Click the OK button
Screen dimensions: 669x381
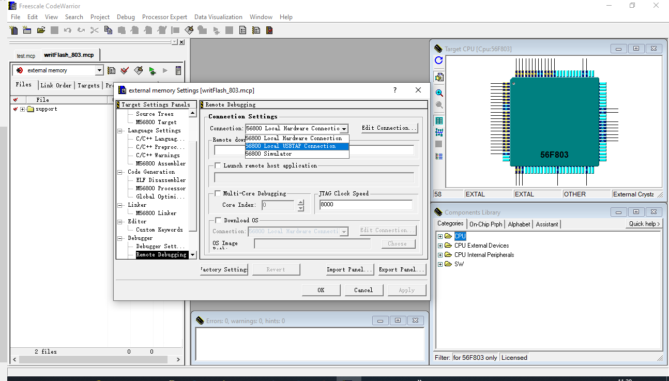[x=321, y=290]
